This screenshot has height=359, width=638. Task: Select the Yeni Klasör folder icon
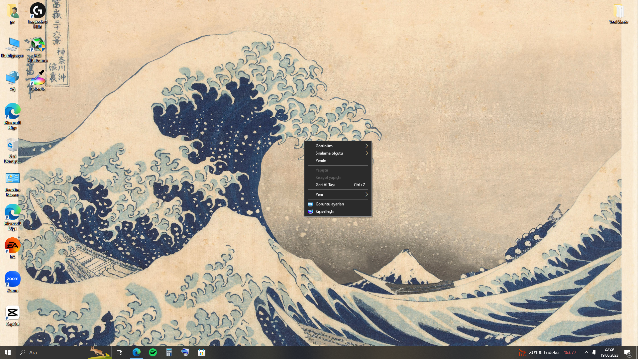click(x=618, y=14)
